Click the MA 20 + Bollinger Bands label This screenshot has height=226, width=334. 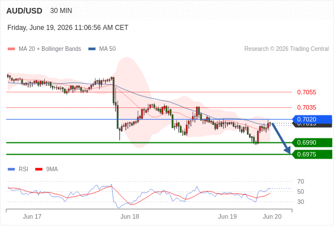tap(50, 49)
